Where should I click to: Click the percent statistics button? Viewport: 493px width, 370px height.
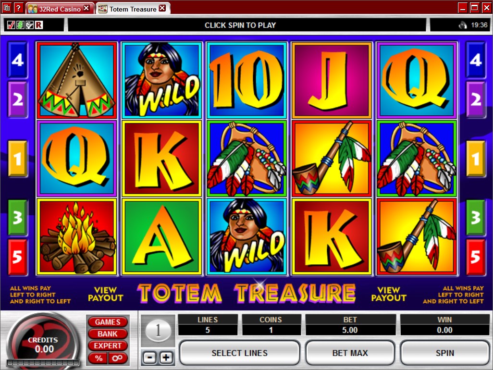tap(99, 358)
